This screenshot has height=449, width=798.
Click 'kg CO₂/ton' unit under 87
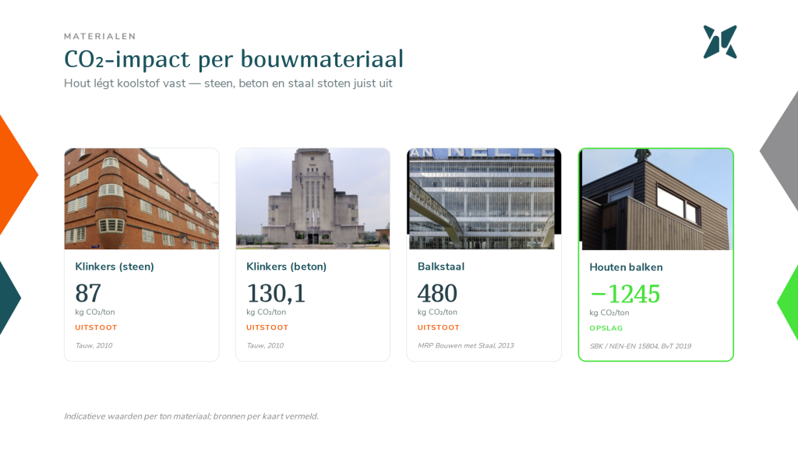click(x=95, y=312)
